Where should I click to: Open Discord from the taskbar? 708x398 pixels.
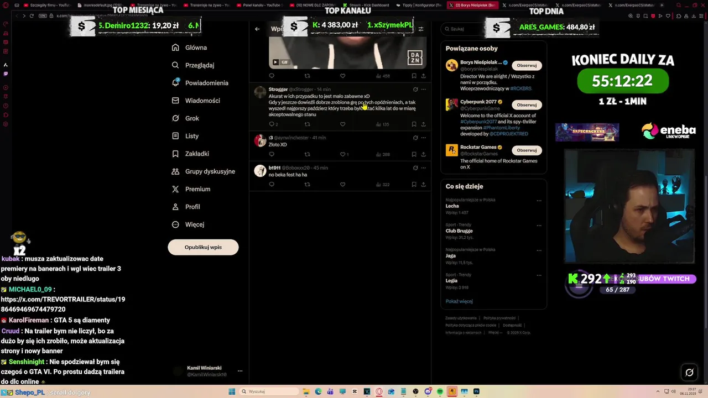coord(428,391)
